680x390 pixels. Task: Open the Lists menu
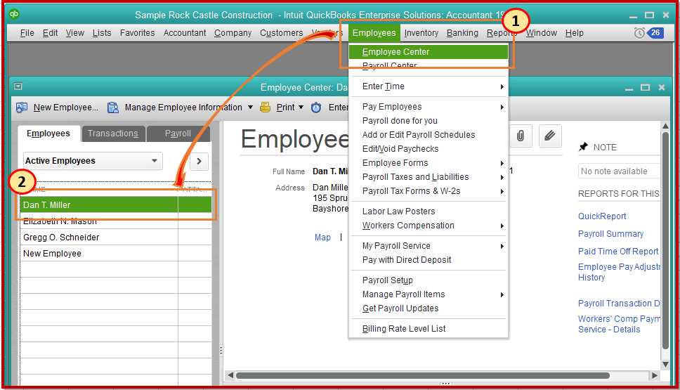coord(102,33)
